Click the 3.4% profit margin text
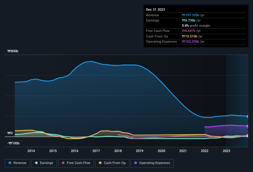253x172 pixels. 196,25
